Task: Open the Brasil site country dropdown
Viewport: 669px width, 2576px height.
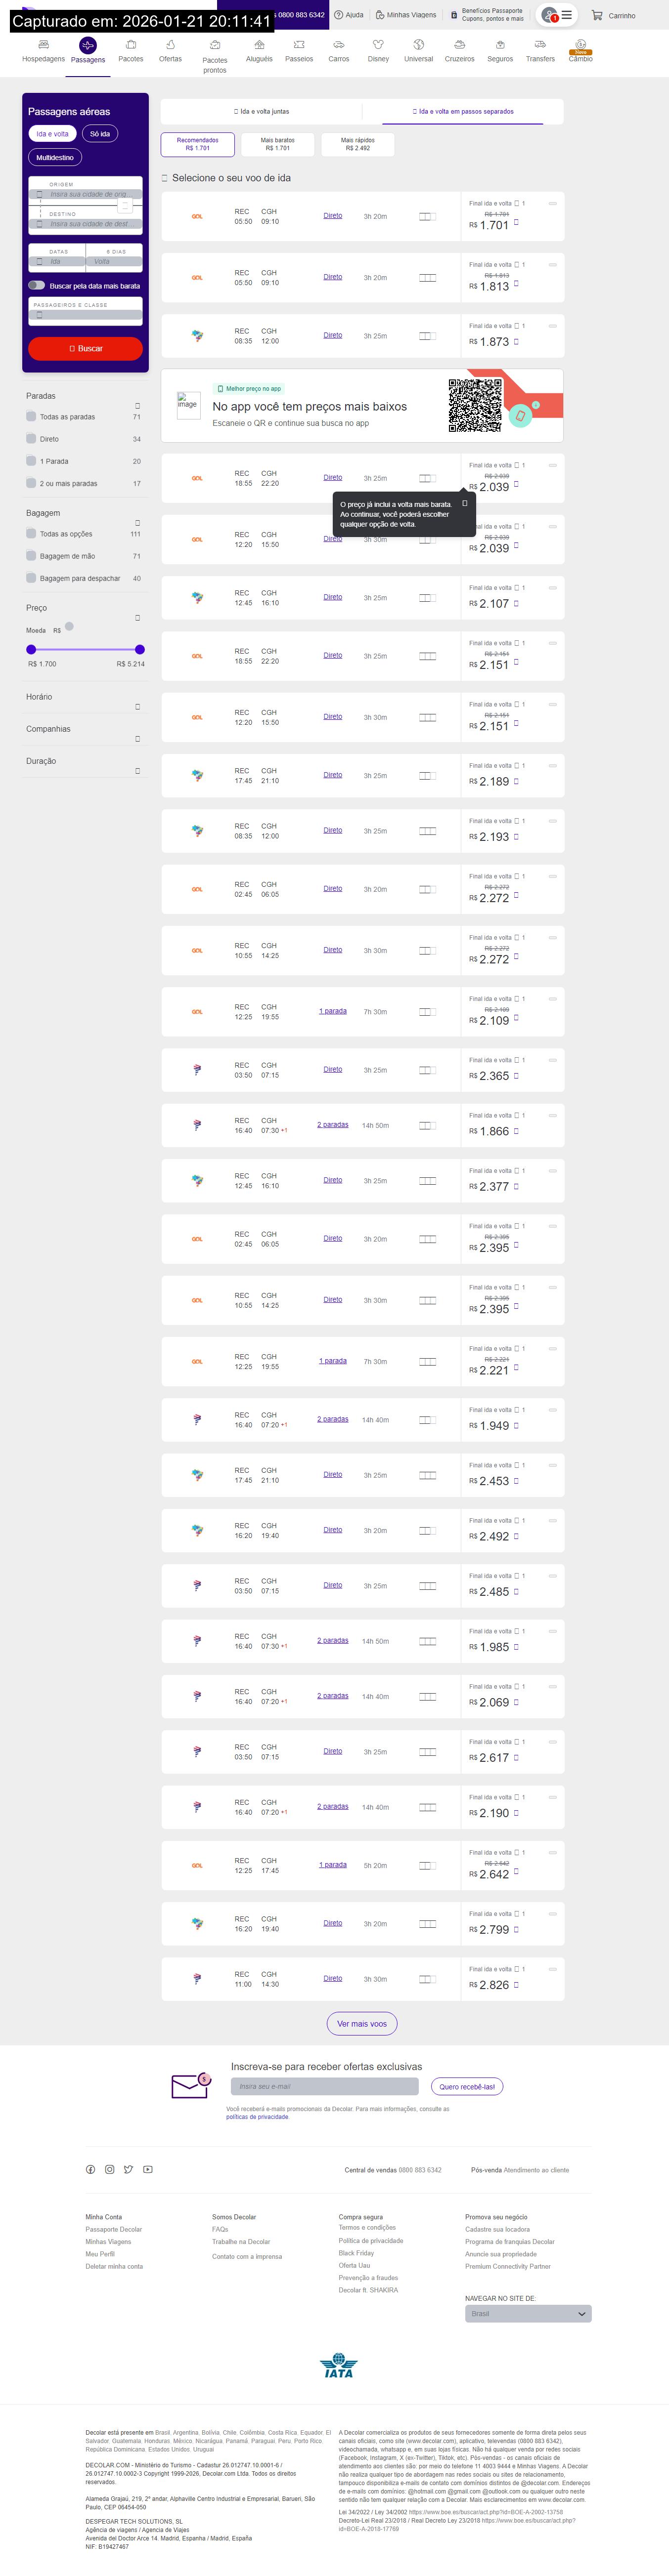Action: tap(528, 2313)
